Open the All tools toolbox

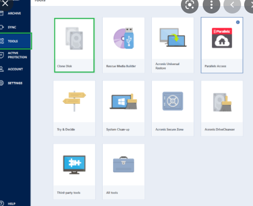click(x=123, y=172)
